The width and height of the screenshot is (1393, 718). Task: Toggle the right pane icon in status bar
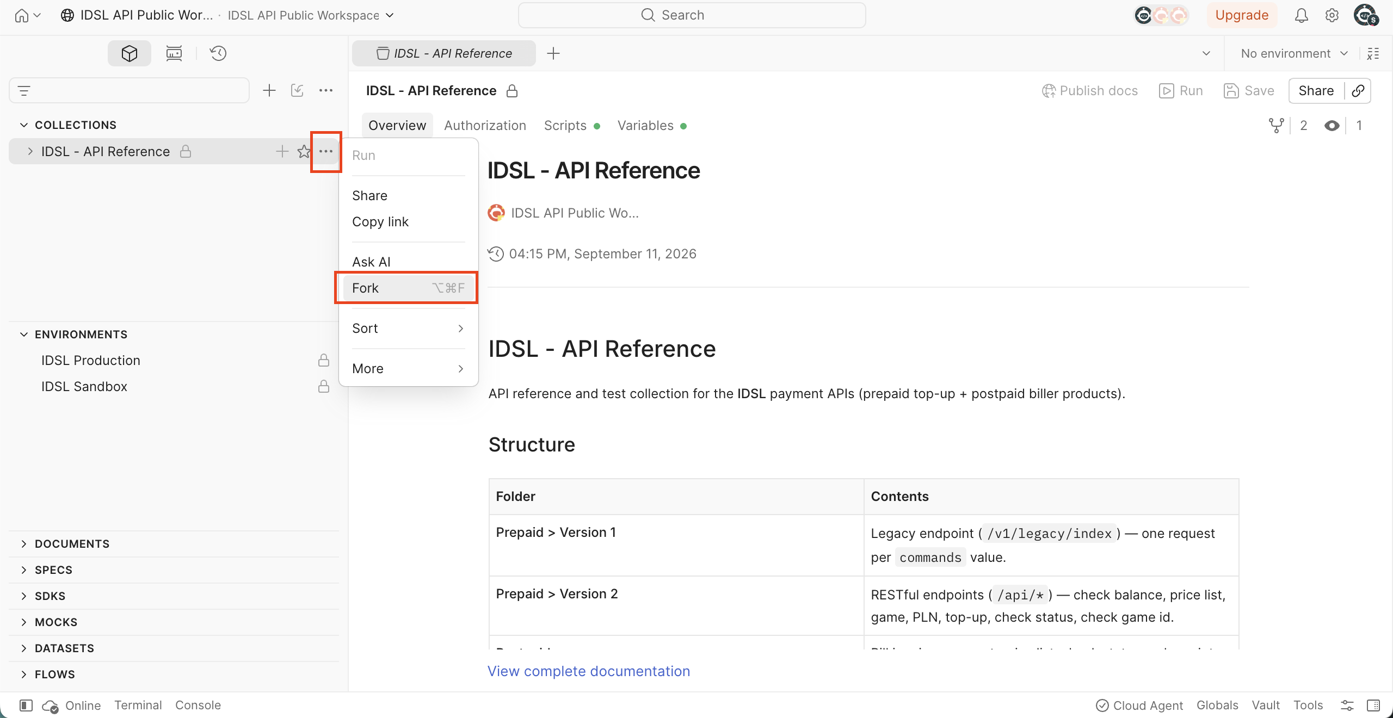tap(1373, 705)
